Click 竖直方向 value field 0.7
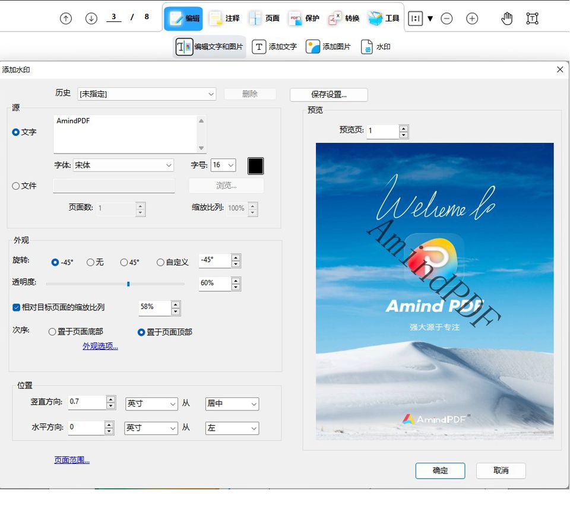This screenshot has width=570, height=522. click(x=87, y=402)
